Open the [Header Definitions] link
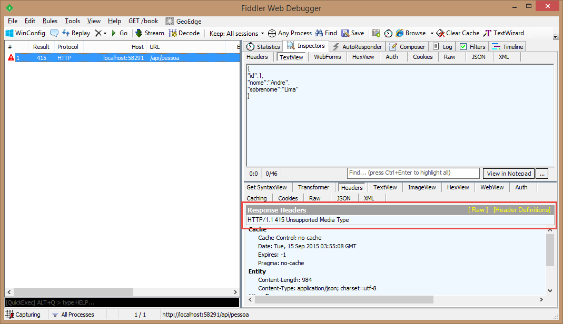Screen dimensions: 563x324 (522, 210)
